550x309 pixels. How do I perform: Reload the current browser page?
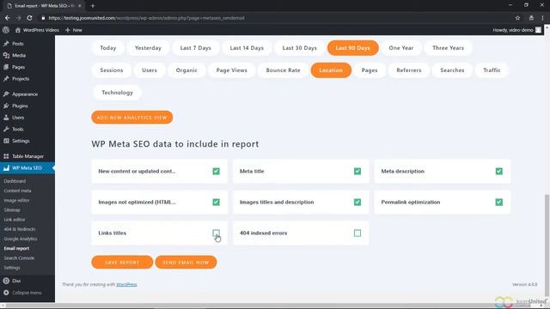(29, 18)
